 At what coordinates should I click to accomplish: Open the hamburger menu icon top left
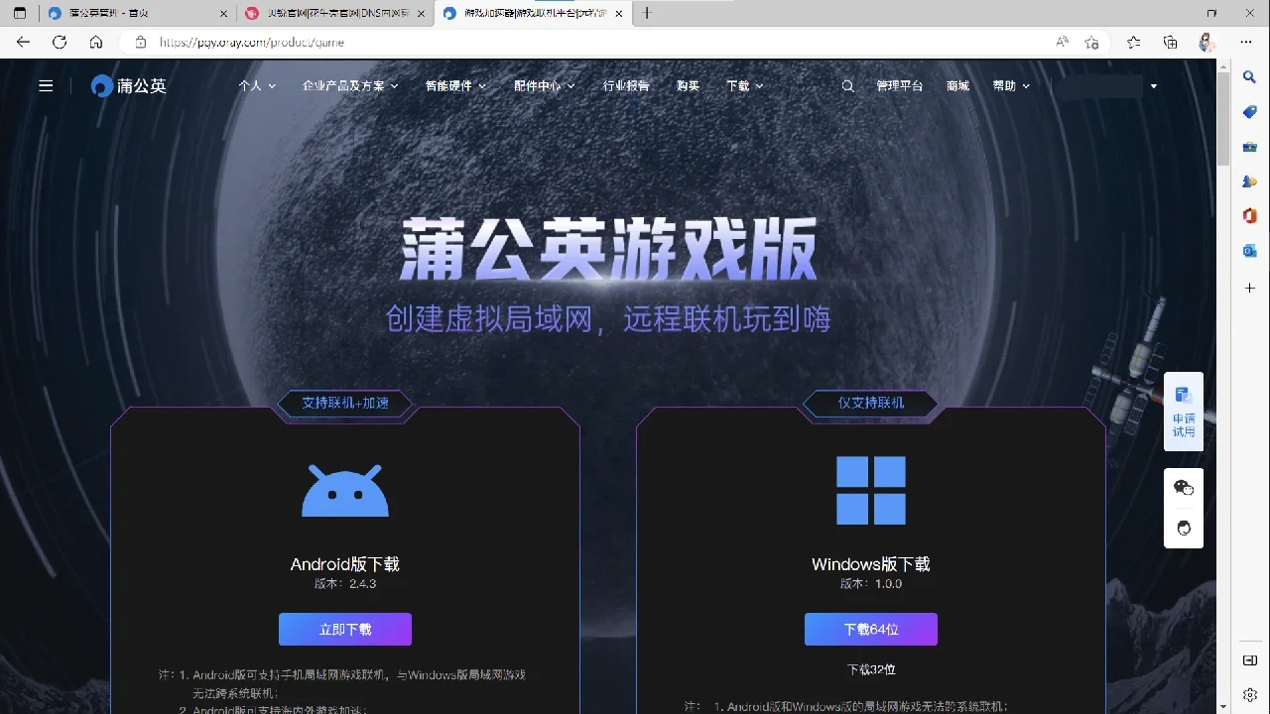(45, 85)
